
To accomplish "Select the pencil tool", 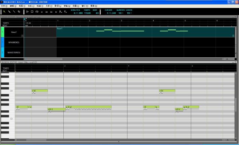I will coord(9,12).
